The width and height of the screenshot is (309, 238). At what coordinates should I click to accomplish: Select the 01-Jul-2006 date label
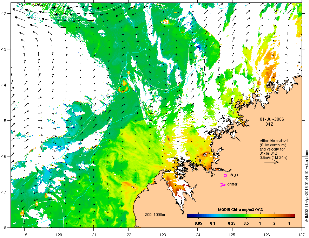coord(272,119)
